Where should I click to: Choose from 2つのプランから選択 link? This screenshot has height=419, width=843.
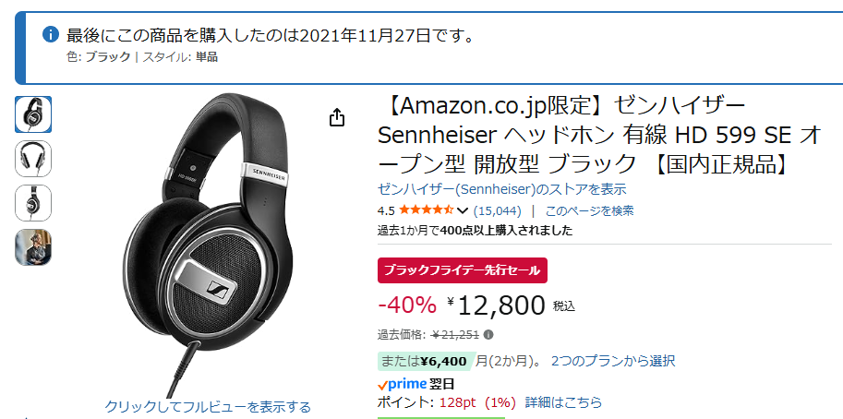[613, 361]
